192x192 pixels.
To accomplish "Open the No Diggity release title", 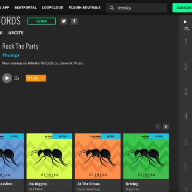I will (38, 184).
